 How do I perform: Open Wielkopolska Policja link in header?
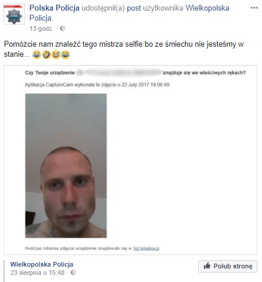pos(130,13)
